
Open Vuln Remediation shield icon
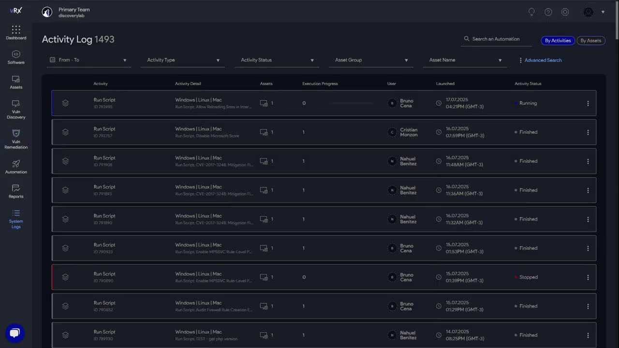16,133
